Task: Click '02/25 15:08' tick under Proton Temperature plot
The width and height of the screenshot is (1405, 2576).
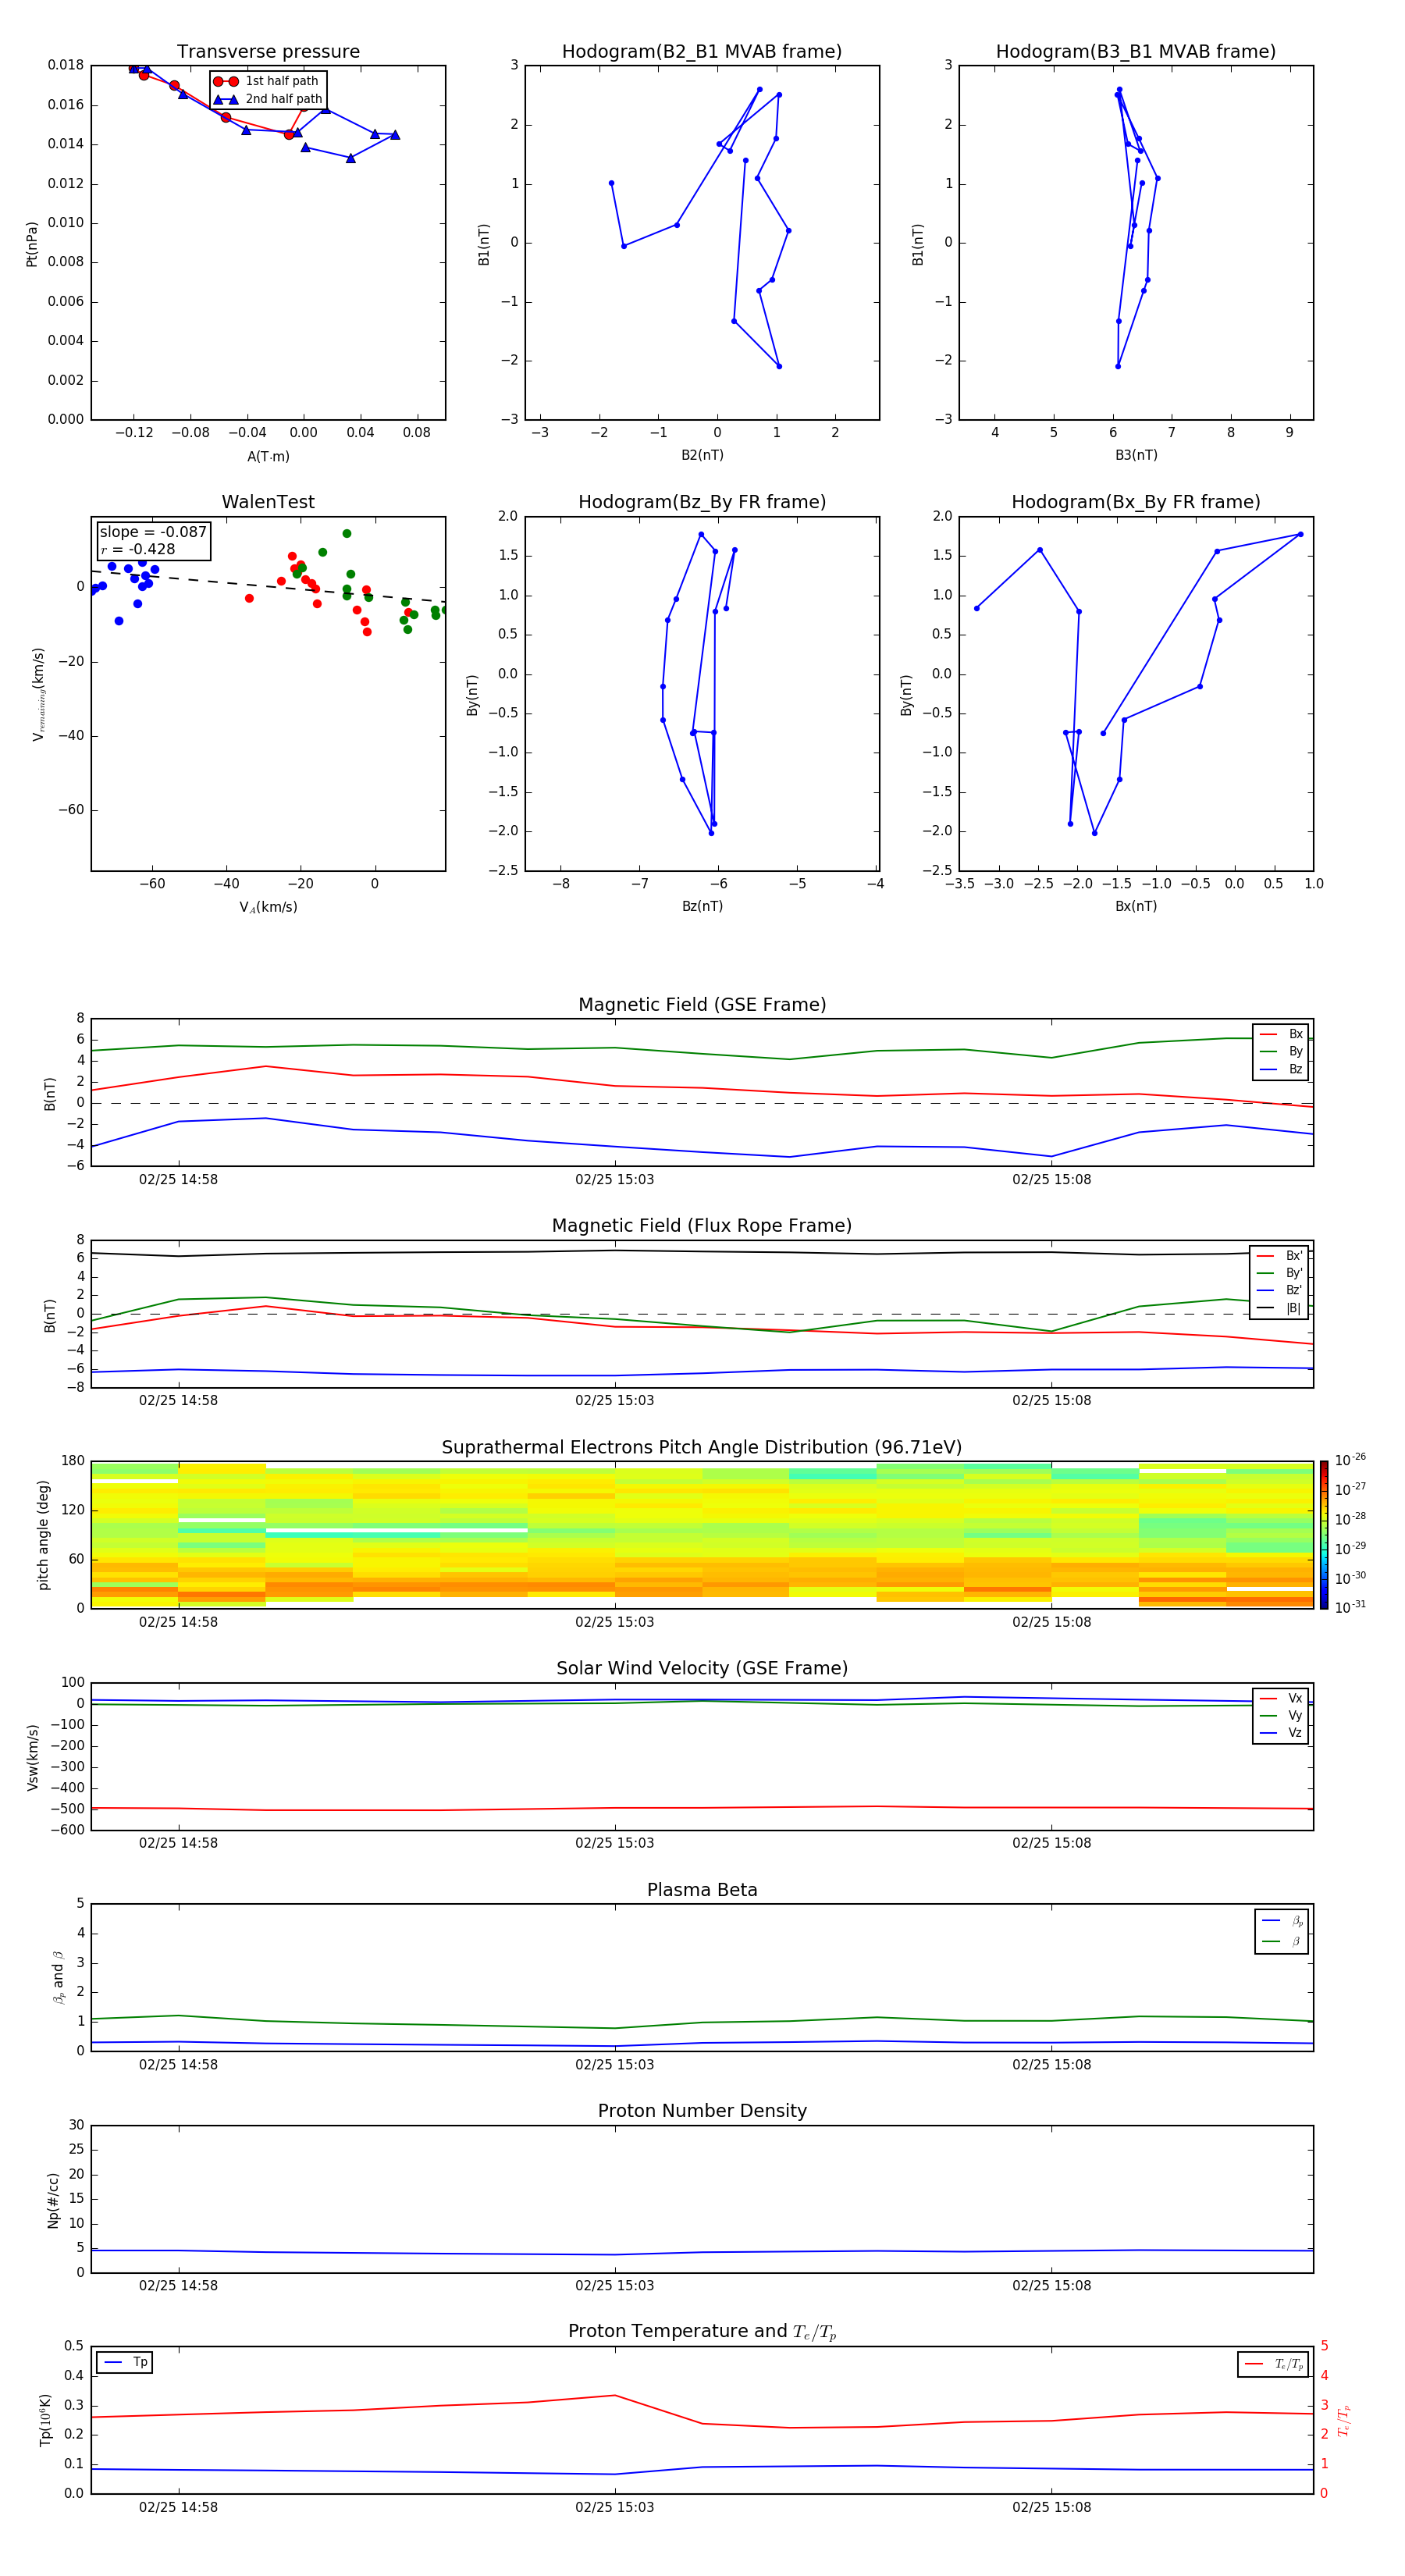Action: [1051, 2508]
